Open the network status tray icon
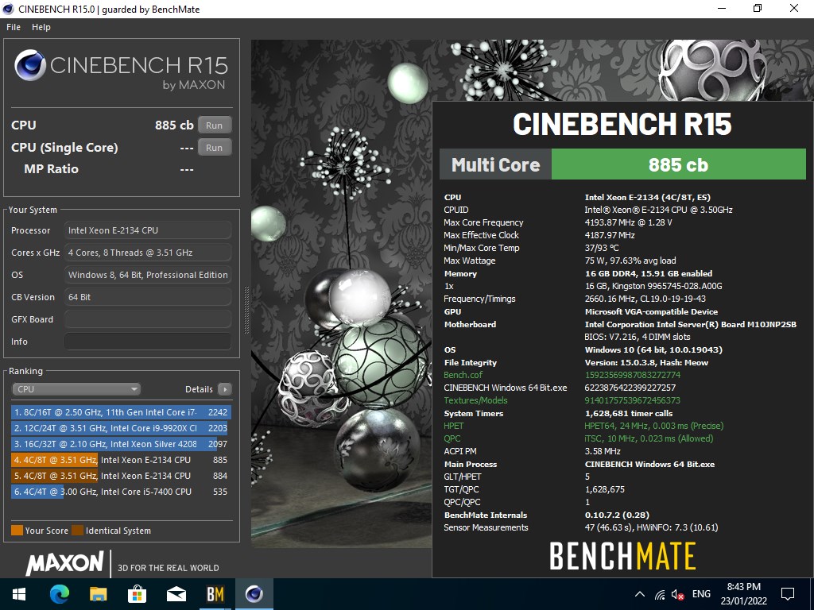Viewport: 814px width, 610px height. [x=660, y=594]
